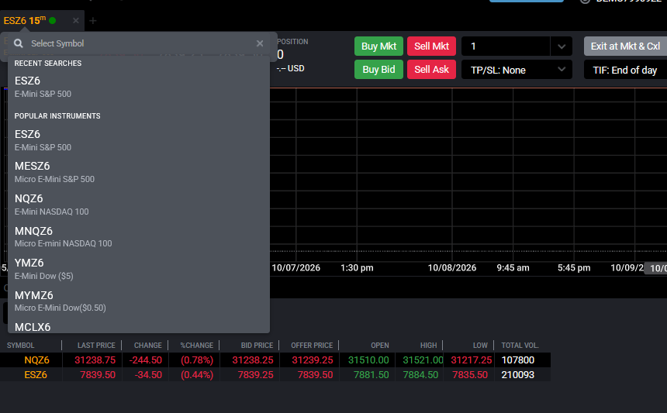Image resolution: width=667 pixels, height=413 pixels.
Task: Select the ESZ6 watchlist row symbol
Action: 36,375
